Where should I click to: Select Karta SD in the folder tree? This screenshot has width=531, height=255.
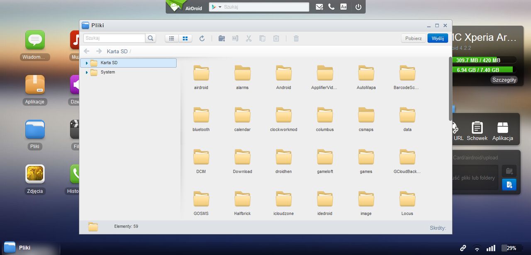point(128,63)
